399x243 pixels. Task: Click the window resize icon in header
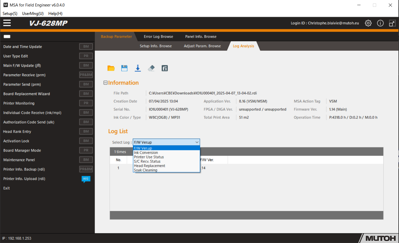point(392,23)
